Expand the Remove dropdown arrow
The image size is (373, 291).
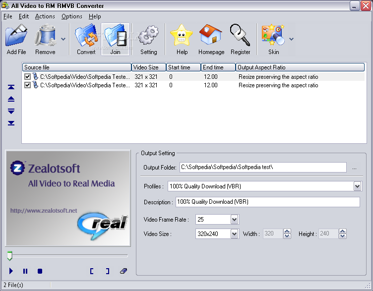[63, 39]
